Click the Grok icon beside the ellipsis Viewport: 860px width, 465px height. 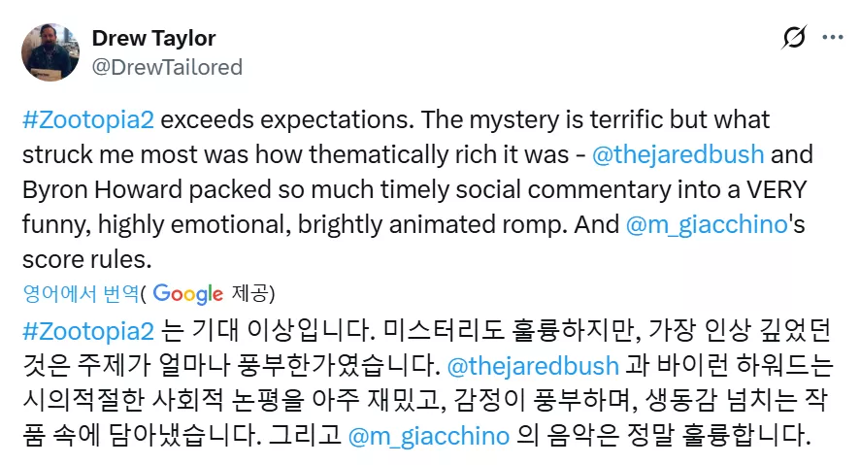pos(793,38)
